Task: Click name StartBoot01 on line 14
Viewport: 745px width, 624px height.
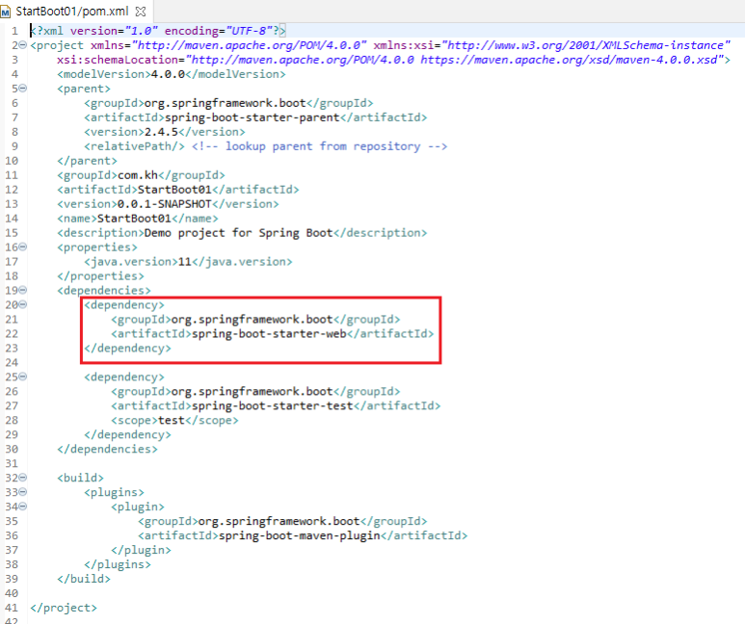Action: [x=134, y=219]
